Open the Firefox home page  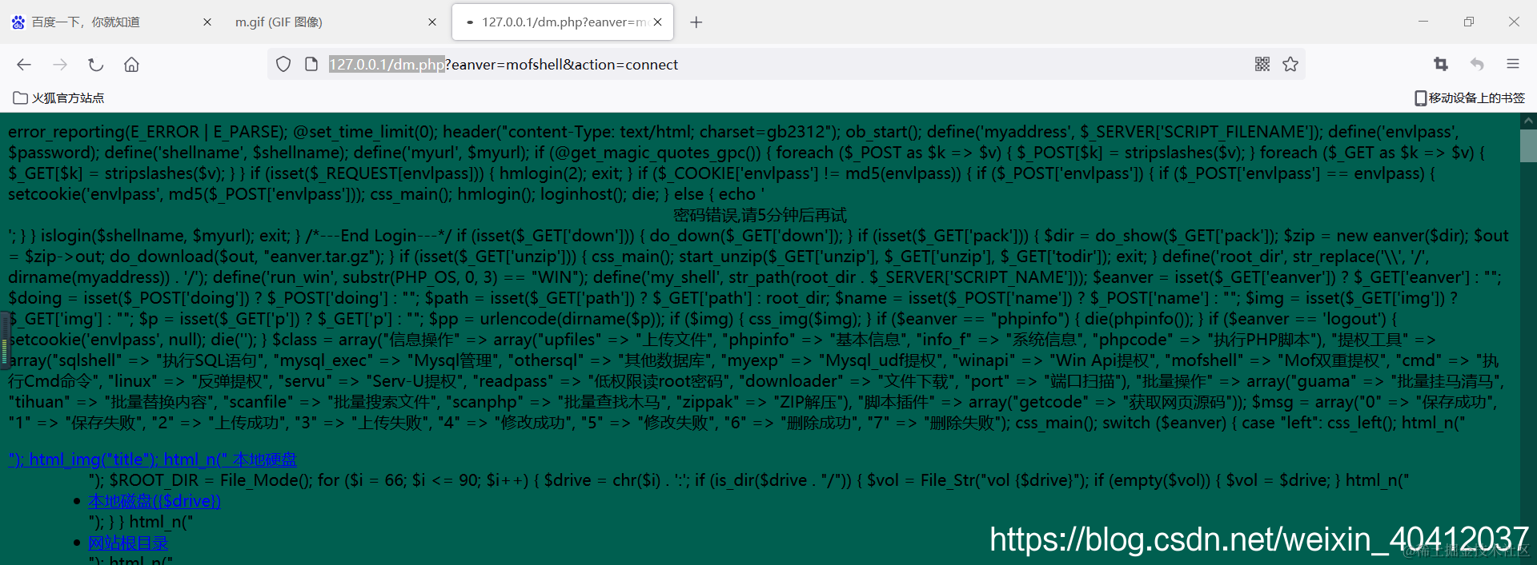pos(131,65)
